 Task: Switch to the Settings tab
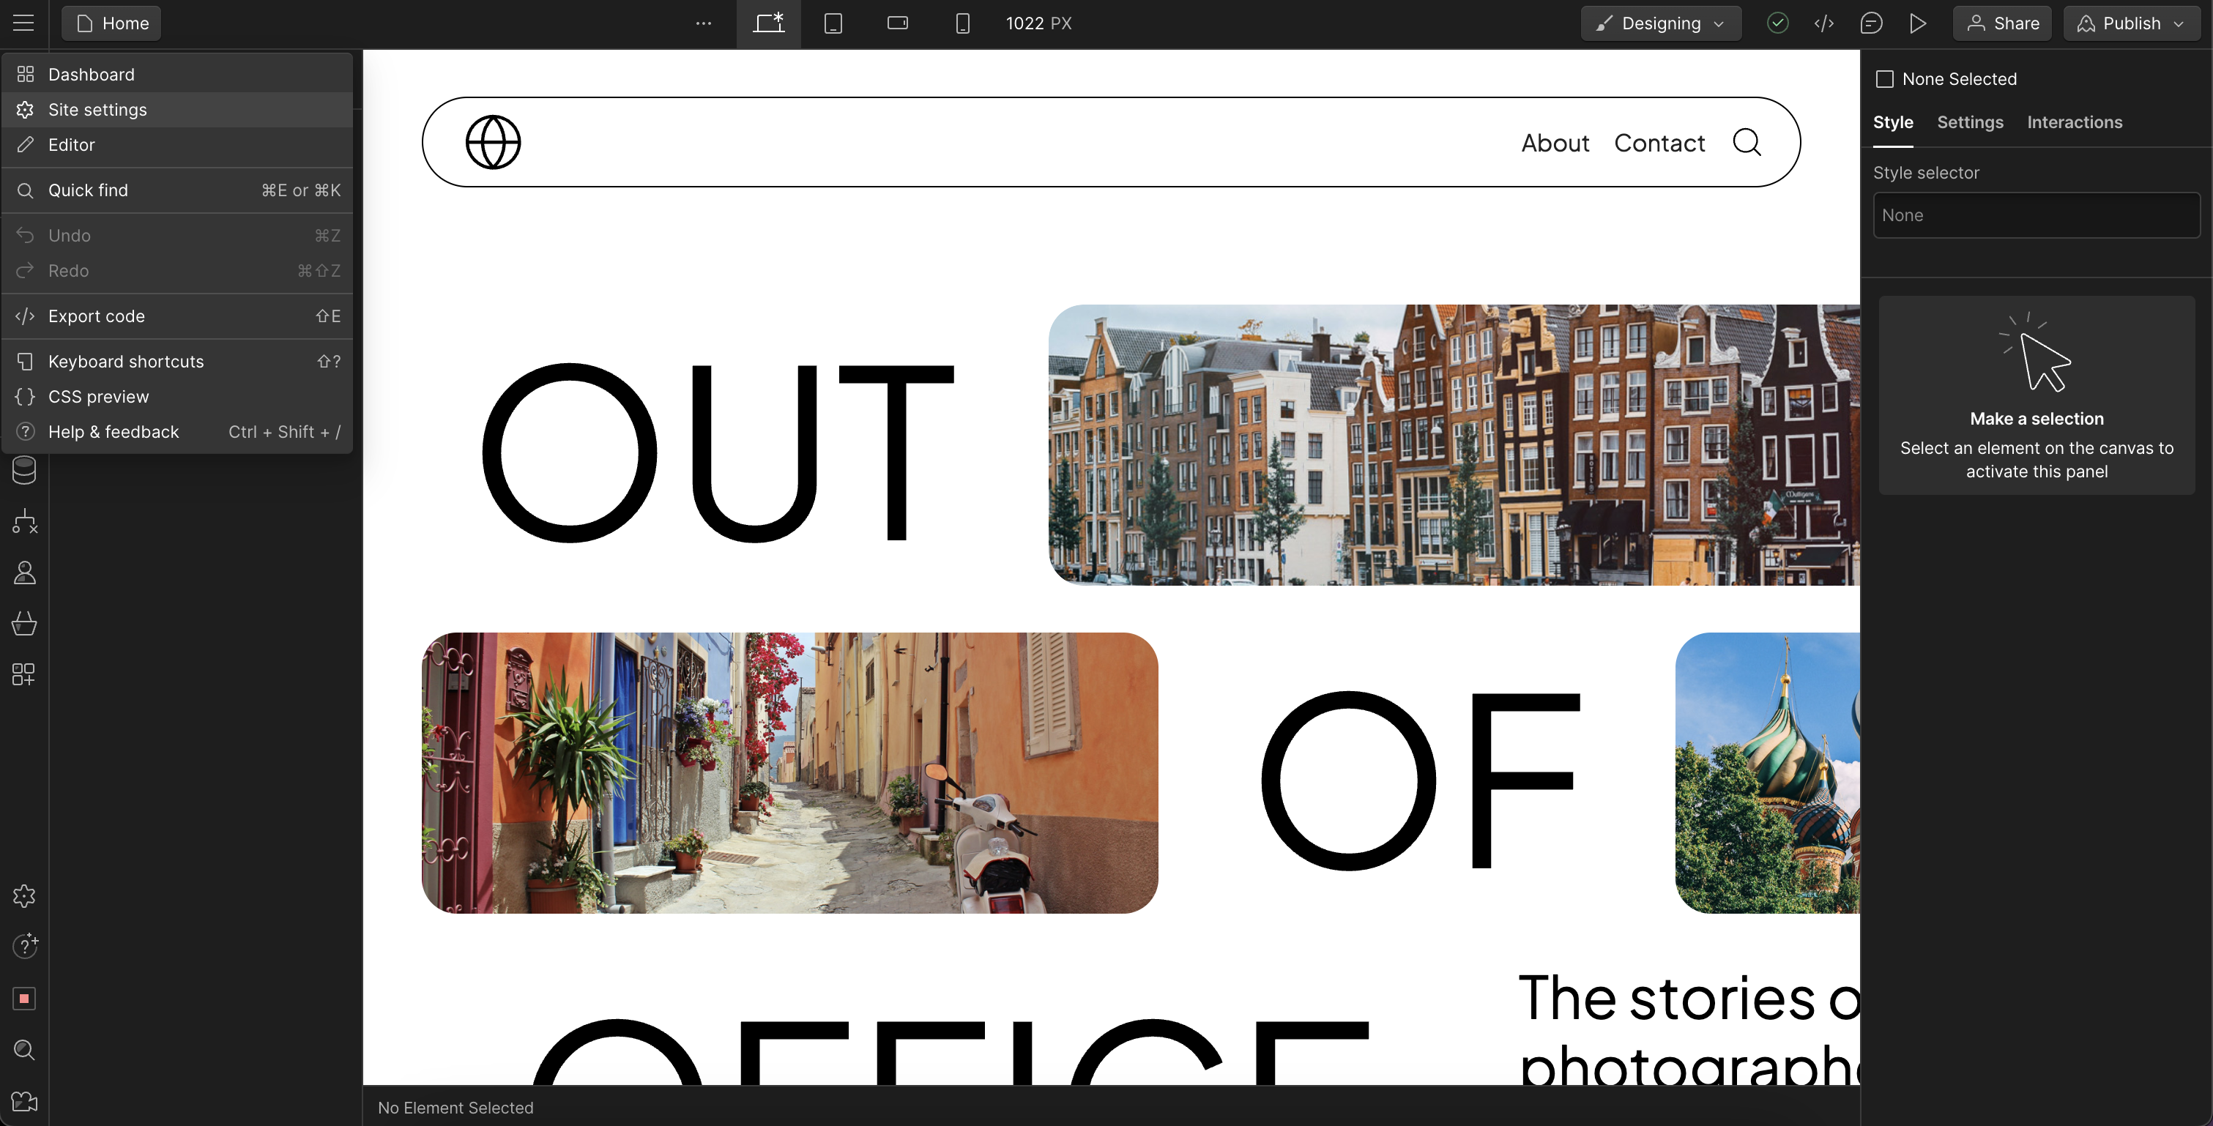coord(1970,123)
